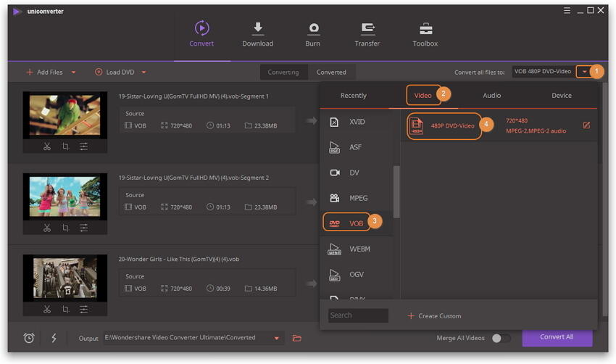Viewport: 616px width, 364px height.
Task: Click the VOB 480P DVD-Video format field
Action: 543,72
